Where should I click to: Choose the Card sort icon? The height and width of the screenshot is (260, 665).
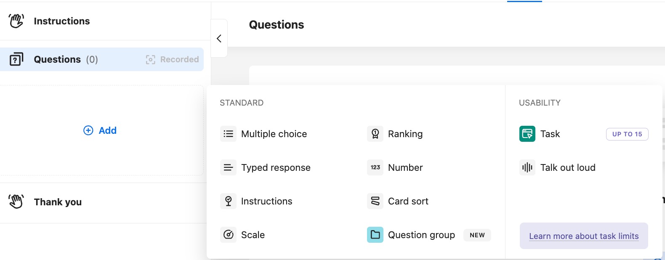[375, 201]
